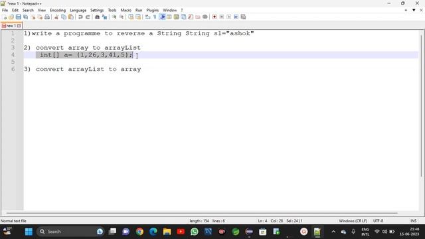Open the Edit menu

click(x=15, y=10)
